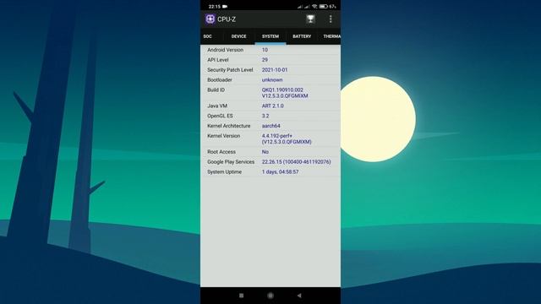
Task: Tap the API Level value 29
Action: 265,60
